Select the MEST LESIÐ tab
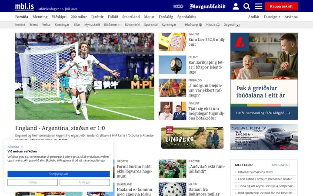The image size is (313, 196). tap(244, 165)
